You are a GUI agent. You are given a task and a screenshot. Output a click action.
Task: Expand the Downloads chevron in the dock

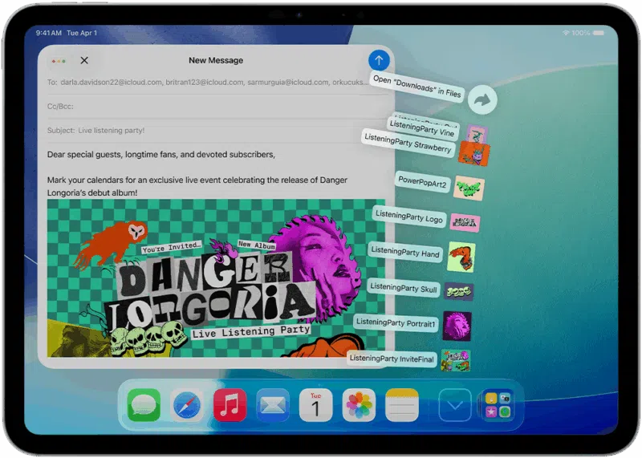pos(454,405)
